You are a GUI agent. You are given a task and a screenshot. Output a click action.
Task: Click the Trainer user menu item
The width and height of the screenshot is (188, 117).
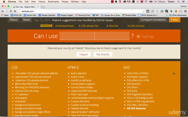click(x=171, y=2)
